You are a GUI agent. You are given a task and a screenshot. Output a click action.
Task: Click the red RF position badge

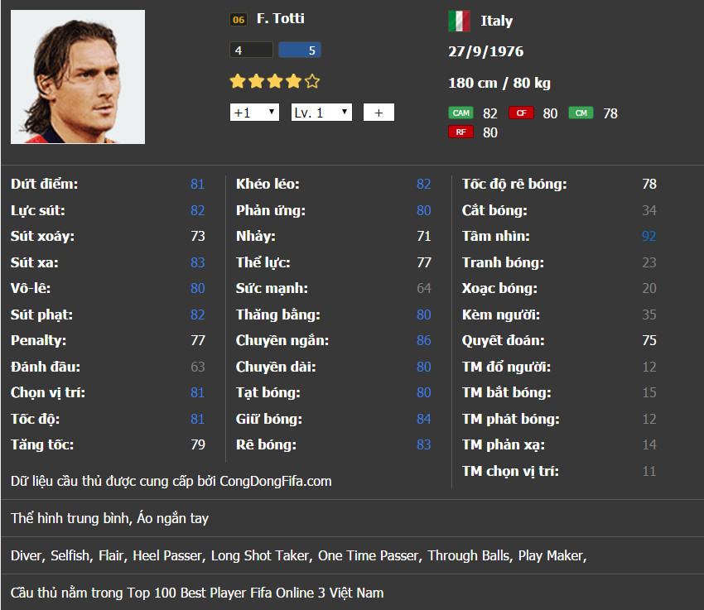460,132
